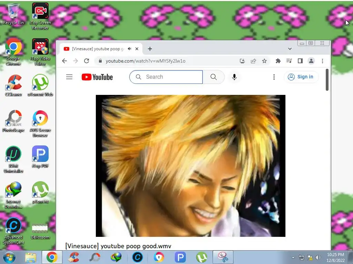This screenshot has height=264, width=353.
Task: Close the Vinesauce YouTube tab
Action: (137, 49)
